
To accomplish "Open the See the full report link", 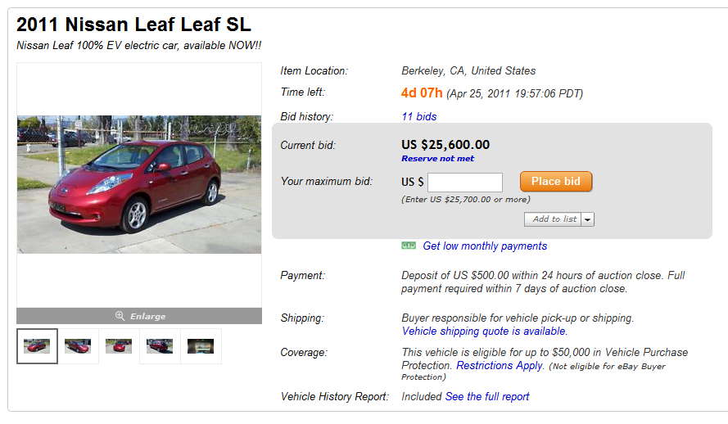I will coord(487,396).
